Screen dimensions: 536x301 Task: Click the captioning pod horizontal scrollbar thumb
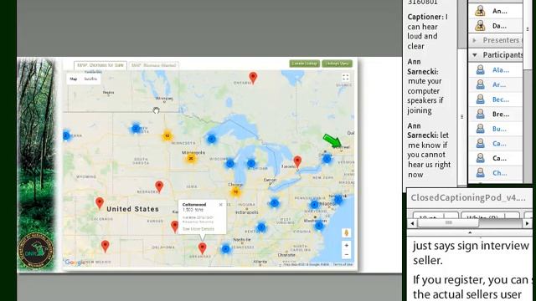coord(448,223)
